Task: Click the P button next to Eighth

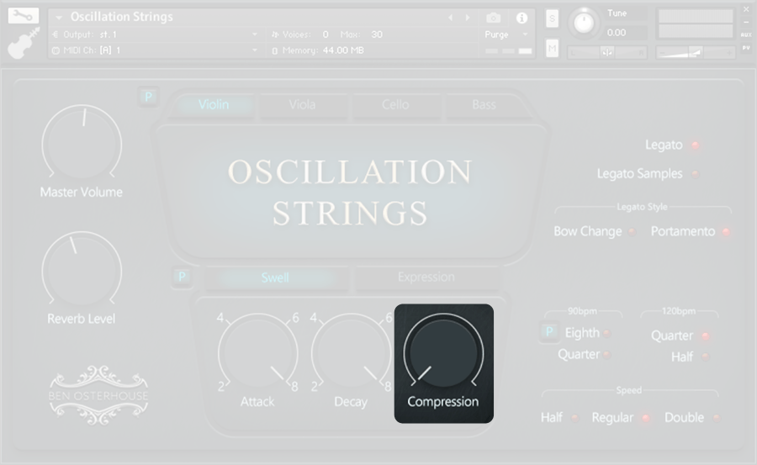Action: pyautogui.click(x=549, y=332)
